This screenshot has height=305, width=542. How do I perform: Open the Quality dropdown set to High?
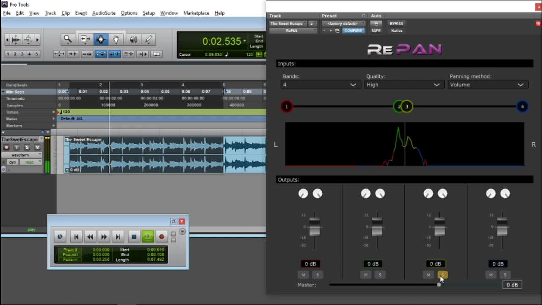(x=404, y=85)
